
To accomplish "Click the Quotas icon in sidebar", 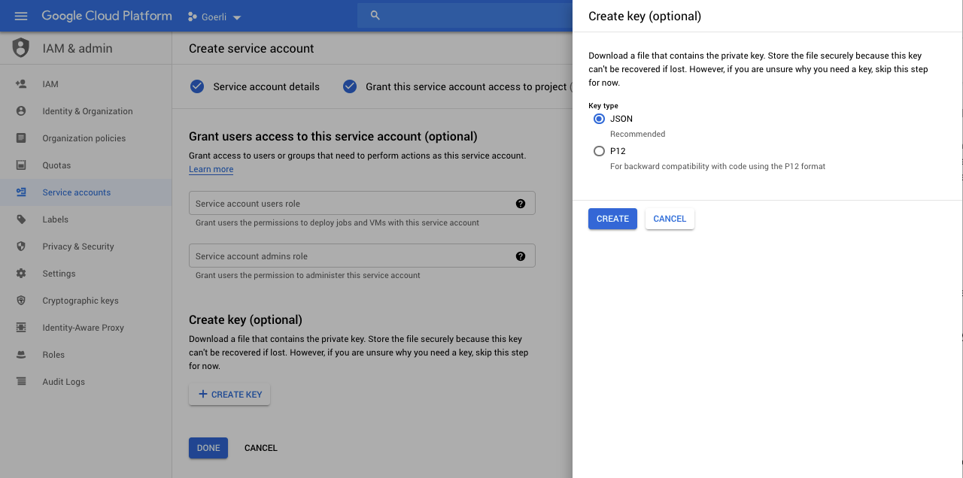I will pos(21,165).
